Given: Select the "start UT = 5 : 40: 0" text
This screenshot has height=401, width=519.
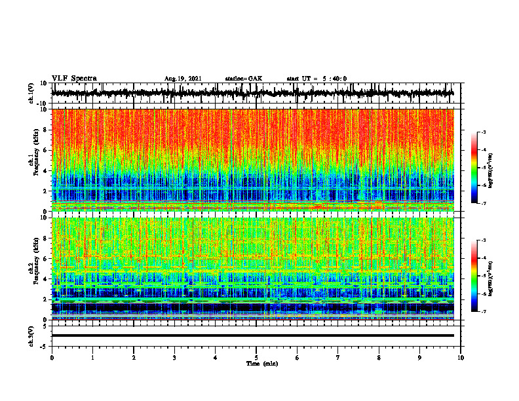Looking at the screenshot, I should (317, 79).
